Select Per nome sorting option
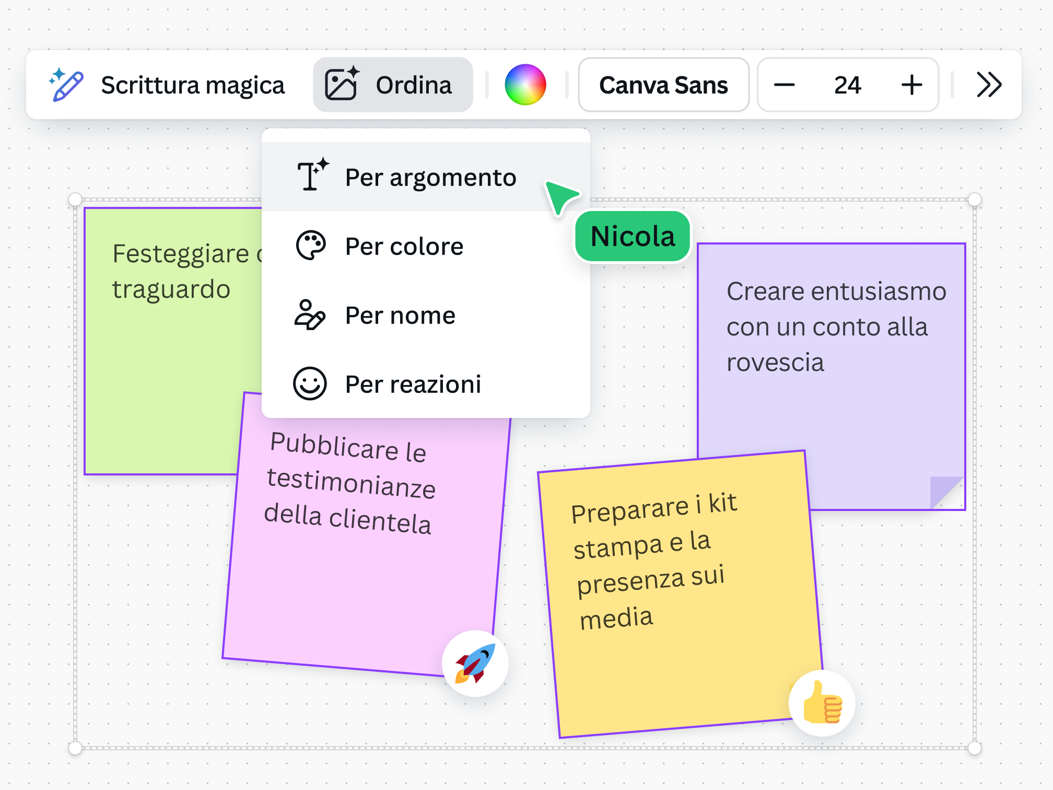The width and height of the screenshot is (1053, 790). tap(400, 315)
